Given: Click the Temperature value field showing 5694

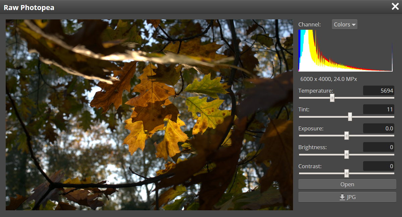Looking at the screenshot, I should coord(379,91).
